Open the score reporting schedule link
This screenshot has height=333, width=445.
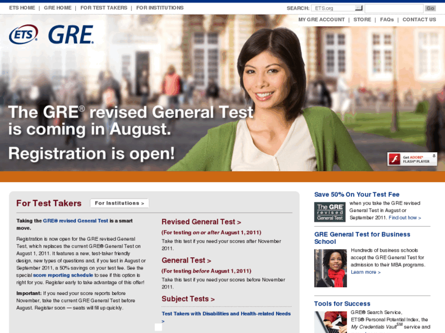63,275
